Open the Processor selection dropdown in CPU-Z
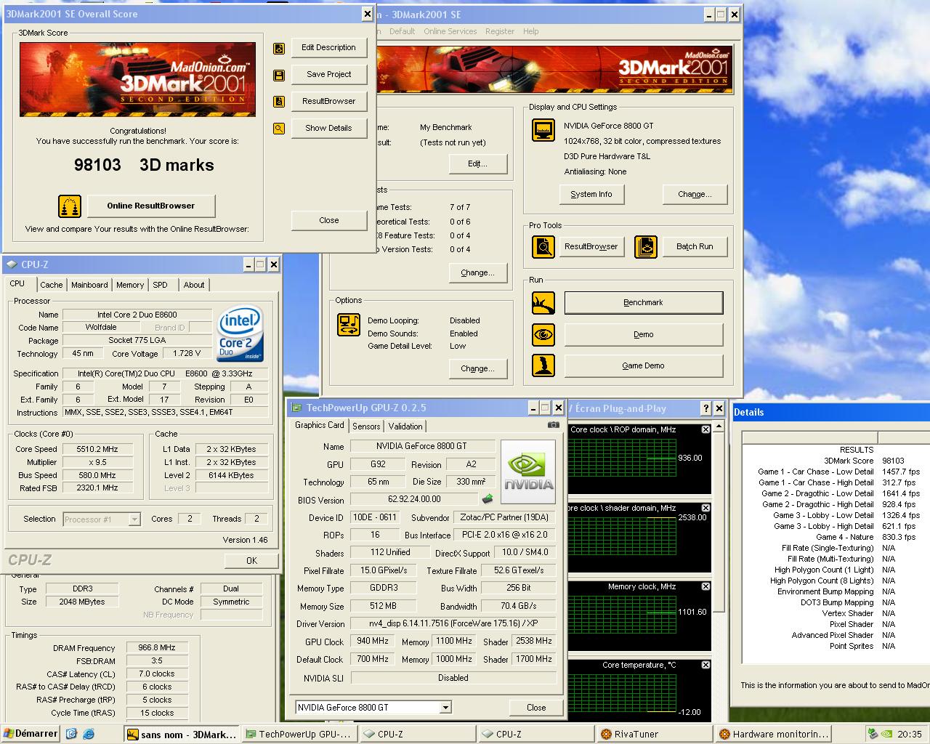930x744 pixels. coord(134,519)
